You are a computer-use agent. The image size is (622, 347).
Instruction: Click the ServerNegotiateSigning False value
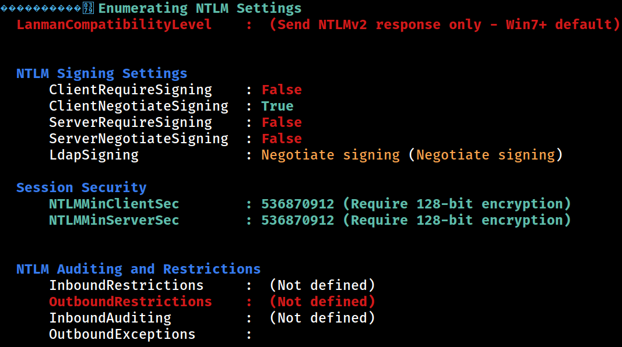pos(282,139)
